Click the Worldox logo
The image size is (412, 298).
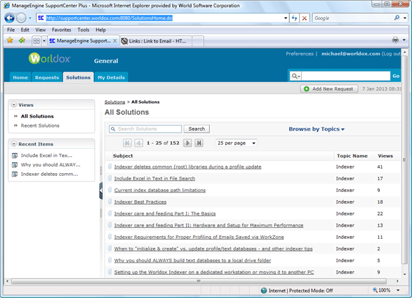pos(50,59)
